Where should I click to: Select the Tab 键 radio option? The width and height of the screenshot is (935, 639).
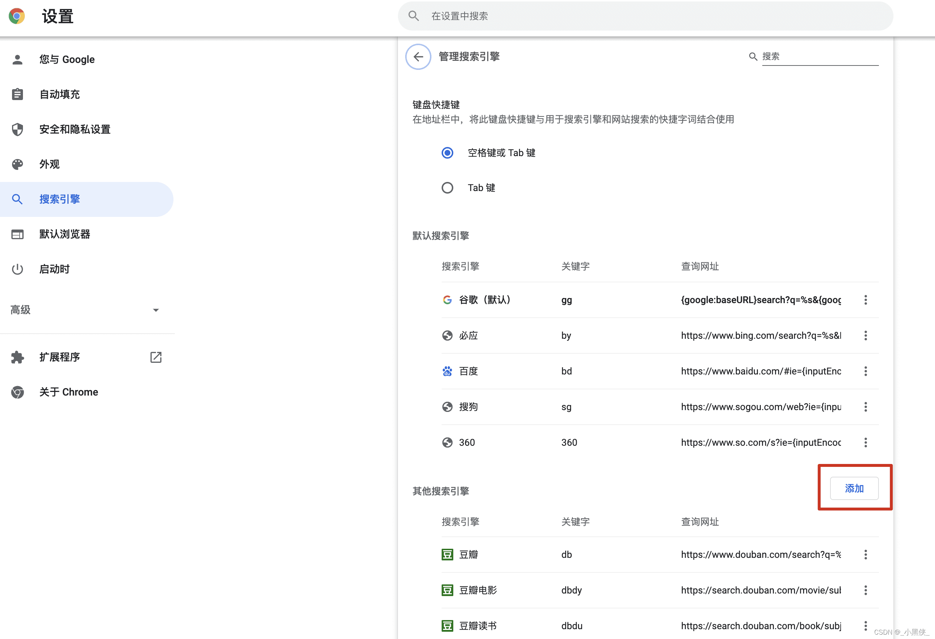pos(447,188)
